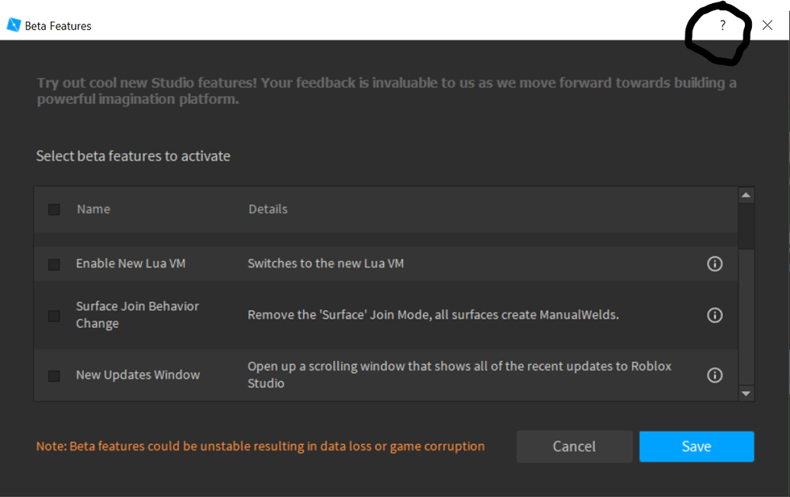Click the info icon beside Enable New Lua VM
Viewport: 790px width, 497px height.
[x=714, y=263]
